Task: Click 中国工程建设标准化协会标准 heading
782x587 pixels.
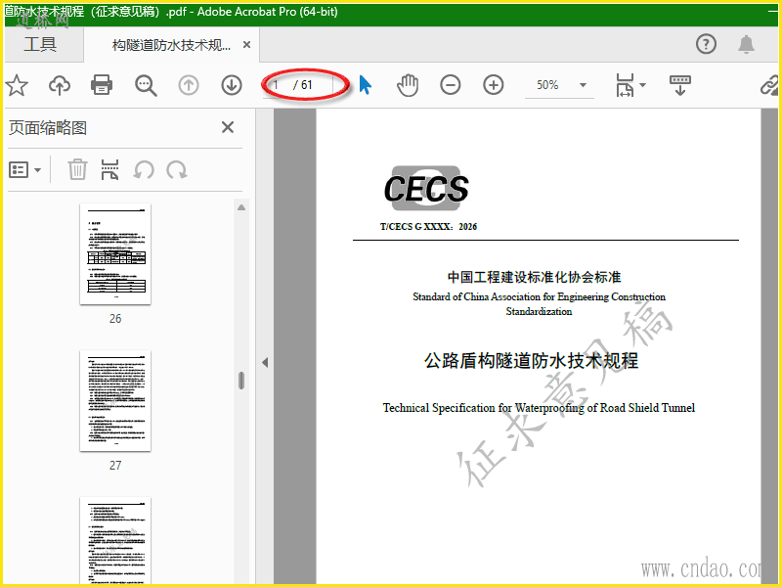Action: click(534, 277)
